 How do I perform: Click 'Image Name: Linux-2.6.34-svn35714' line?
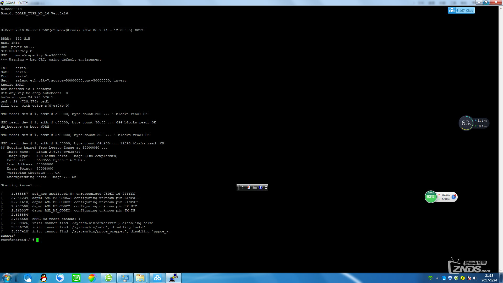[x=44, y=152]
